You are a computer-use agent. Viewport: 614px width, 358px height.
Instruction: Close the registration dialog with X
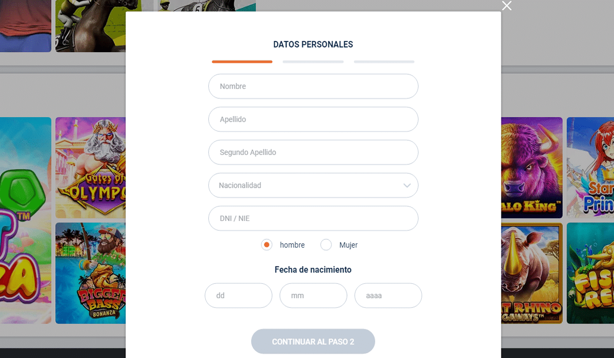pos(507,6)
